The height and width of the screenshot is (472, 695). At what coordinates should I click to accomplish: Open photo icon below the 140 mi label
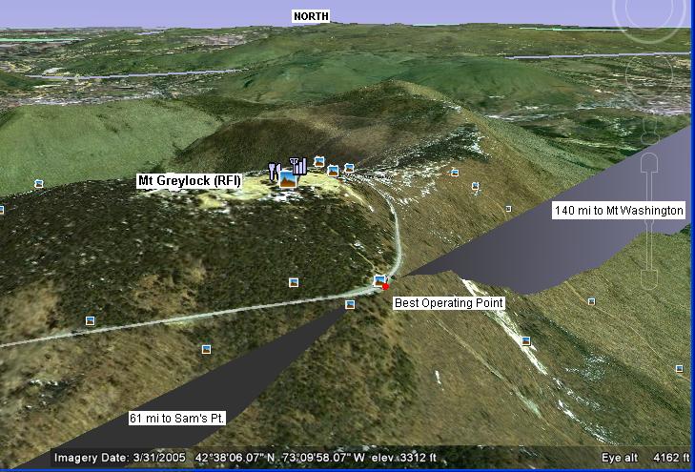pyautogui.click(x=591, y=301)
